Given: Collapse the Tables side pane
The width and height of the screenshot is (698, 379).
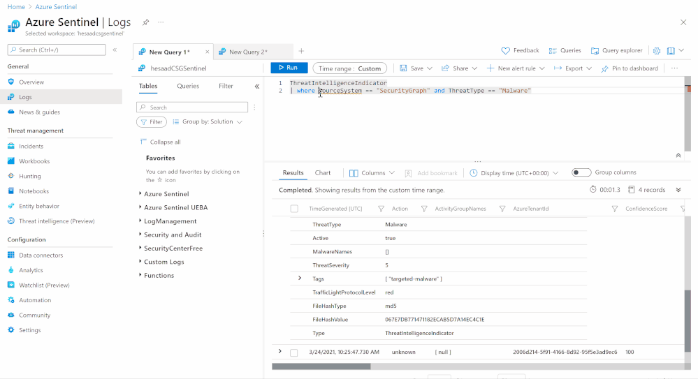Looking at the screenshot, I should (x=257, y=87).
